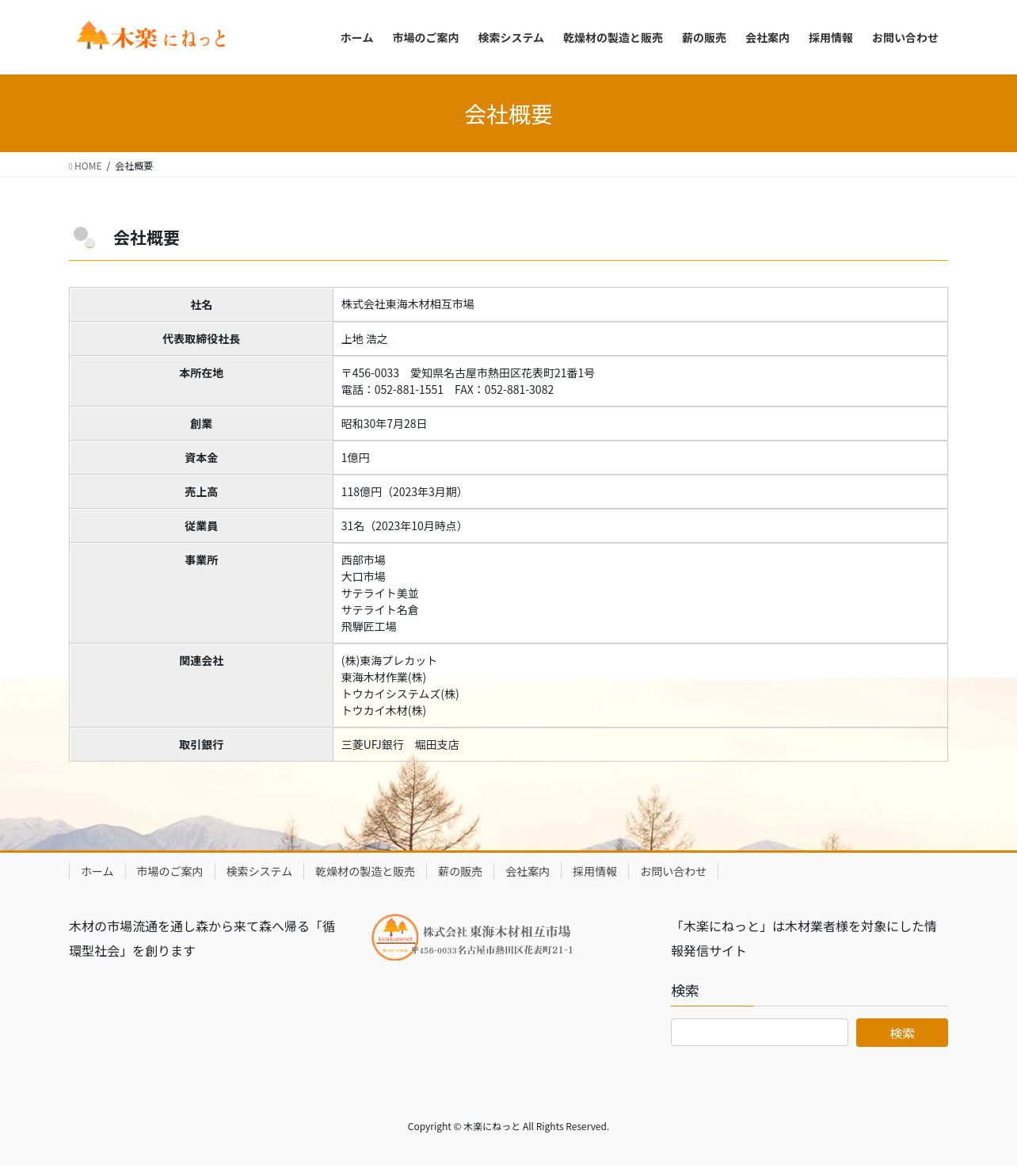Click the footer 東海木材相互市場 logo

[x=473, y=938]
